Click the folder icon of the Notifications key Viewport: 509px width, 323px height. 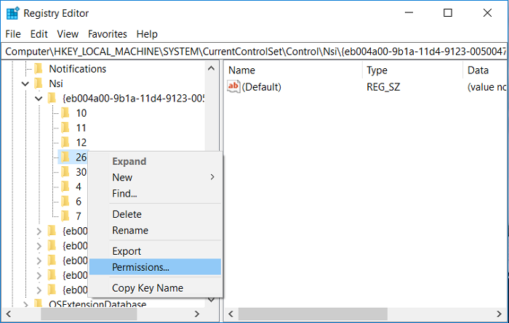pyautogui.click(x=39, y=69)
